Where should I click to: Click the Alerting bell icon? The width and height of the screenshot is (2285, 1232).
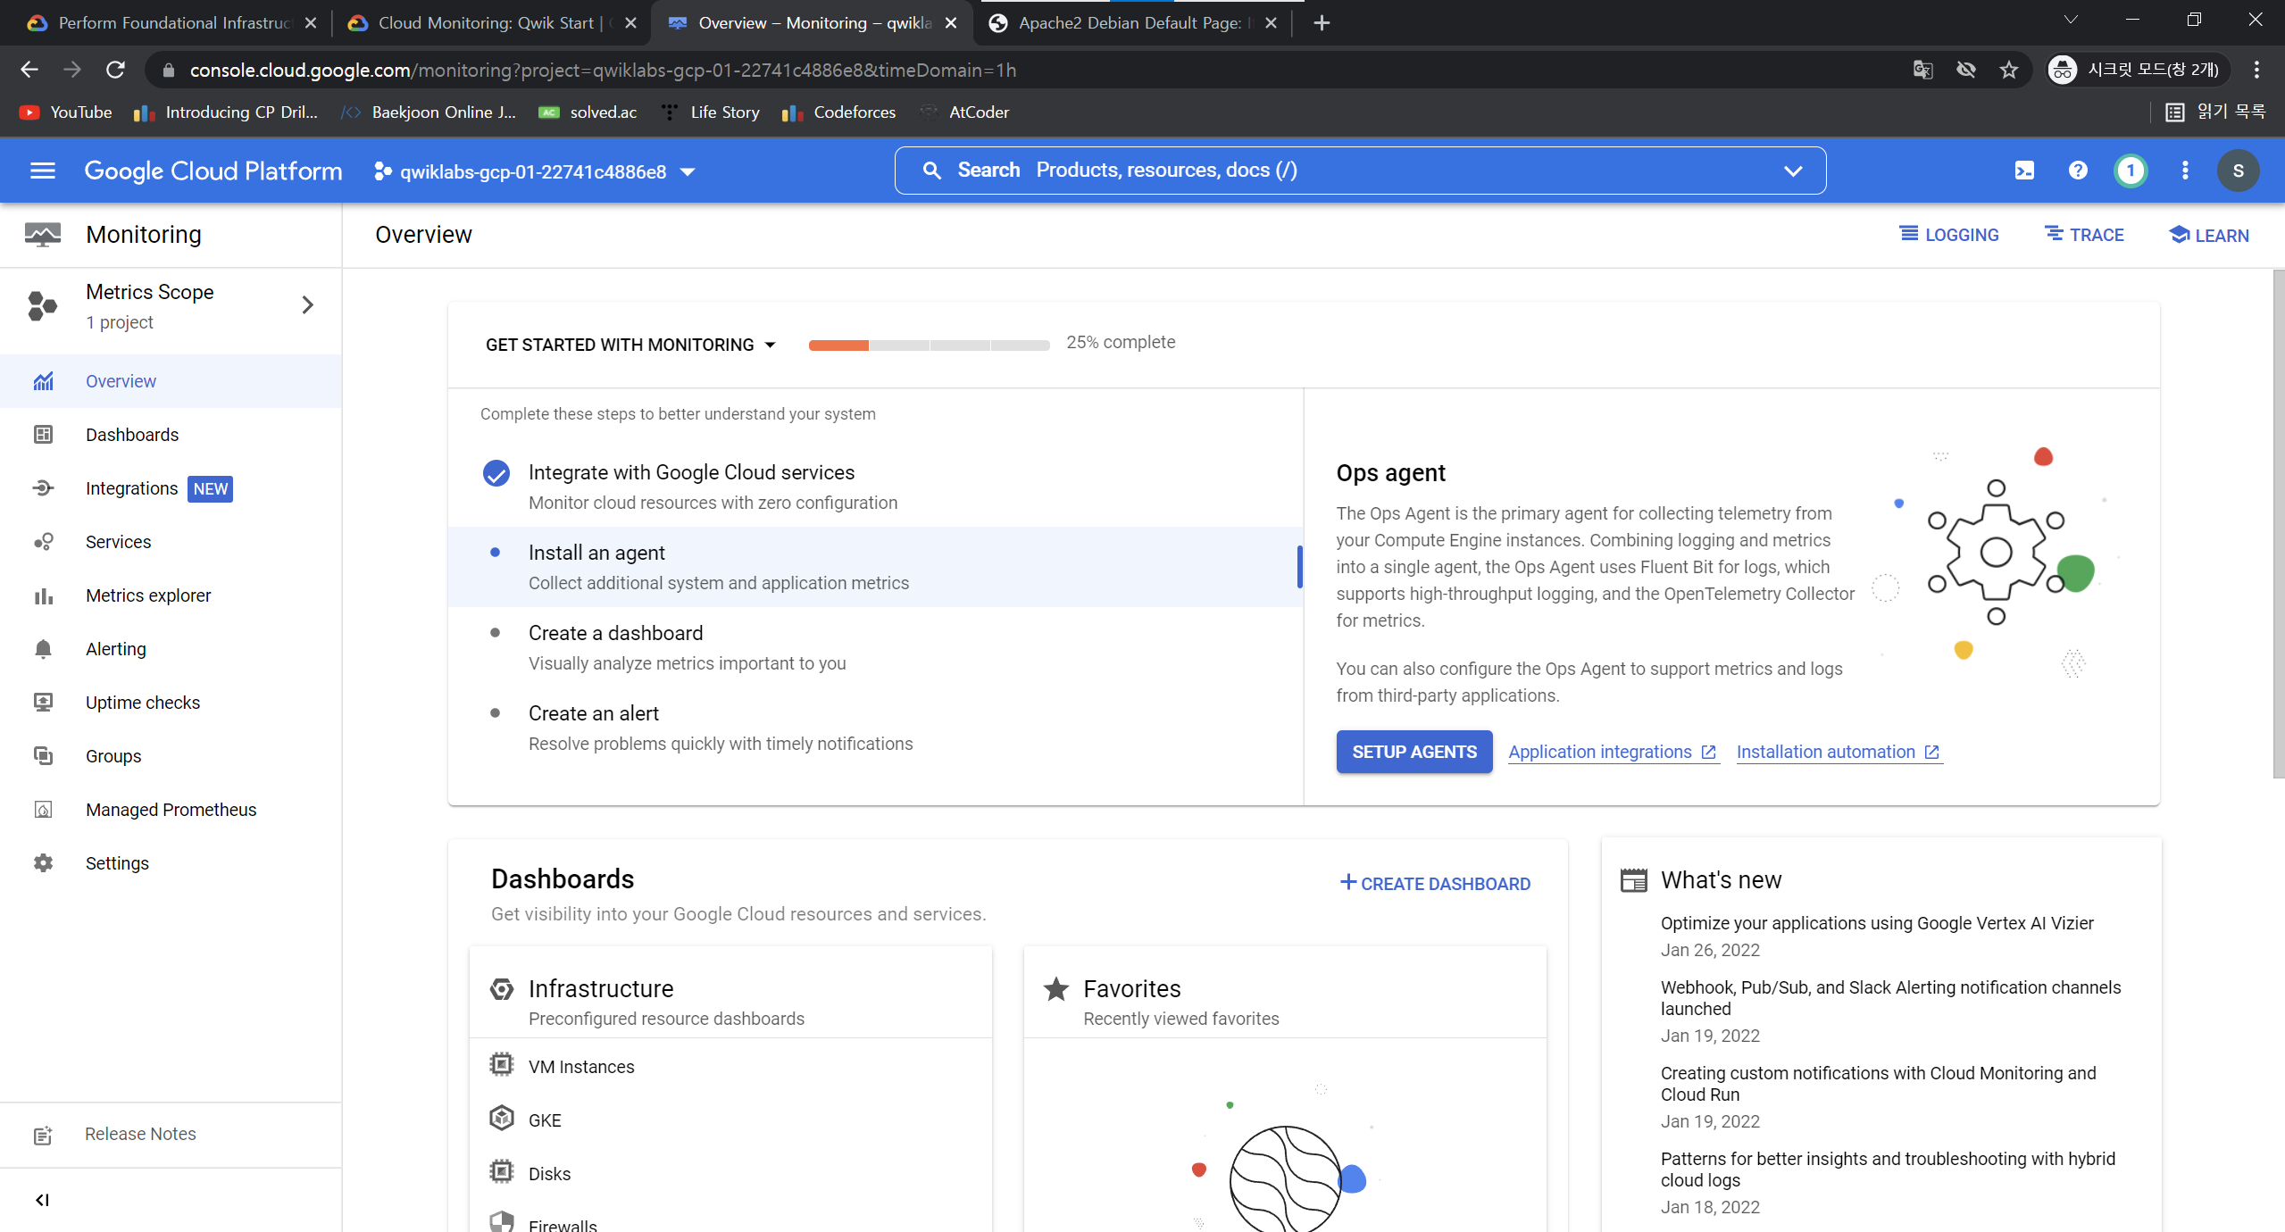(x=43, y=649)
